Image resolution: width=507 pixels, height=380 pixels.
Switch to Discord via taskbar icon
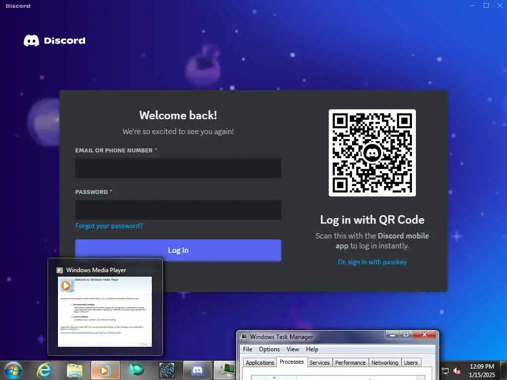[197, 371]
